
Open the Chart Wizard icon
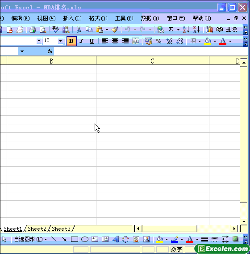[209, 30]
